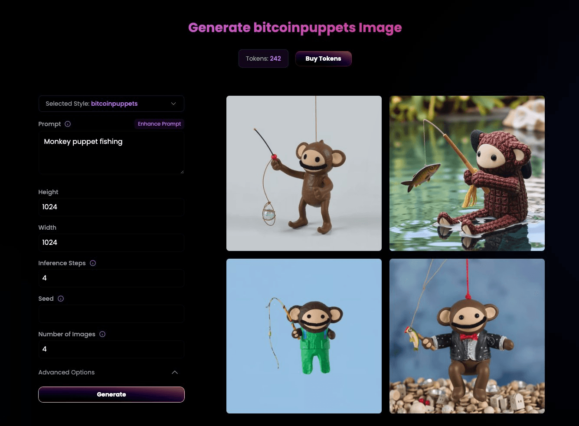This screenshot has width=579, height=426.
Task: Click the Inference Steps input field
Action: tap(111, 278)
